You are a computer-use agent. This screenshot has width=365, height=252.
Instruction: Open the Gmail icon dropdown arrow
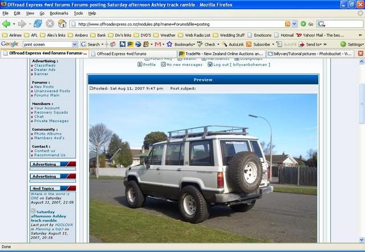[163, 44]
